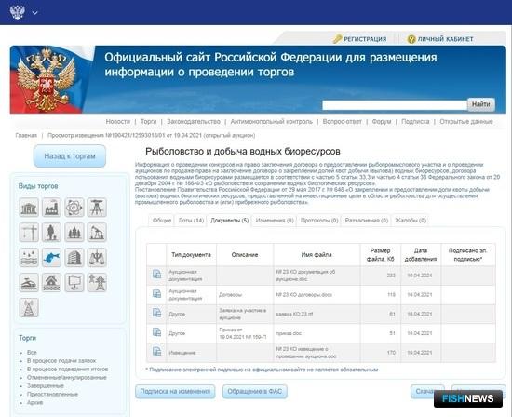
Task: Switch to the Жалобы (0) tab
Action: (x=411, y=221)
